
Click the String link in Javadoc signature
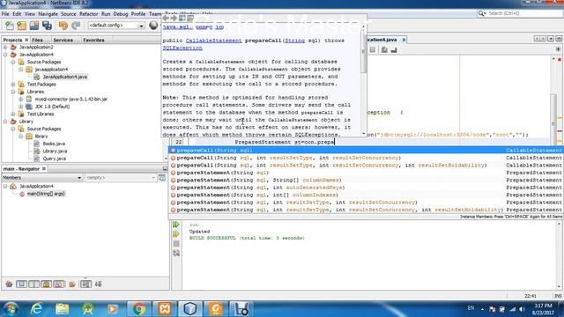[x=294, y=41]
